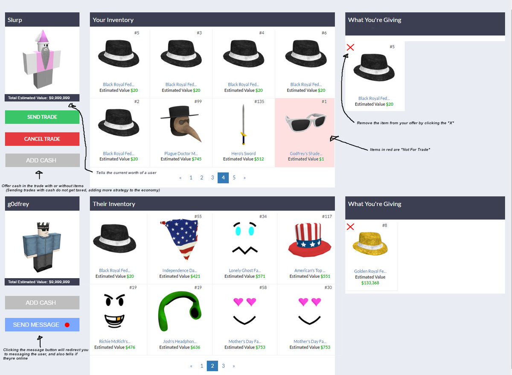Open the Richie McRich's... name link
This screenshot has width=512, height=375.
pyautogui.click(x=114, y=342)
